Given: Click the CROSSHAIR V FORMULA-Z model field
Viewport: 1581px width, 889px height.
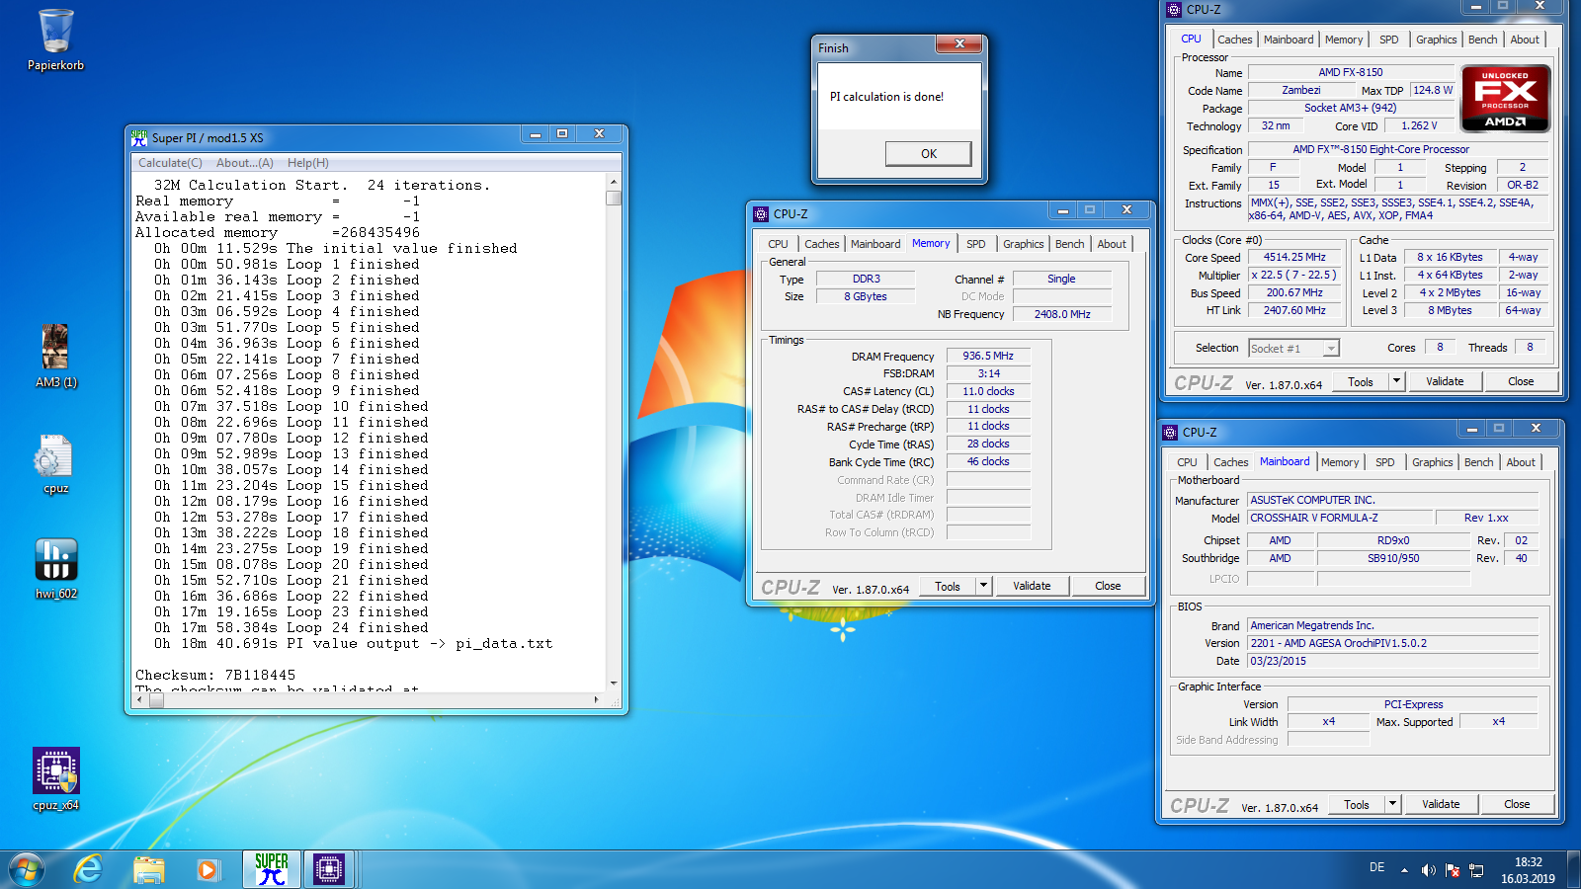Looking at the screenshot, I should pyautogui.click(x=1340, y=518).
